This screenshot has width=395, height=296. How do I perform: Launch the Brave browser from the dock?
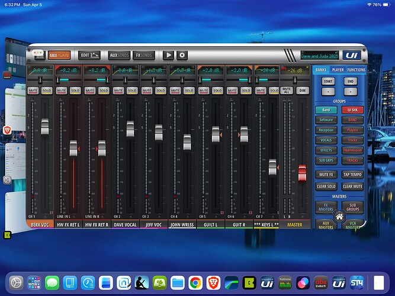(x=214, y=283)
